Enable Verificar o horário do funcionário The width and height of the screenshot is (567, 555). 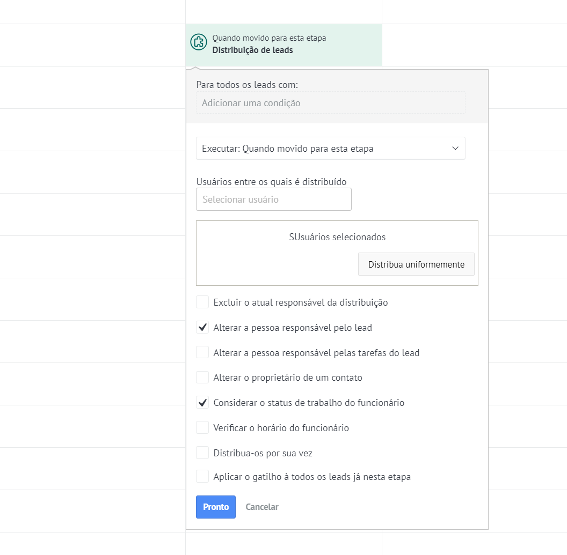tap(202, 428)
